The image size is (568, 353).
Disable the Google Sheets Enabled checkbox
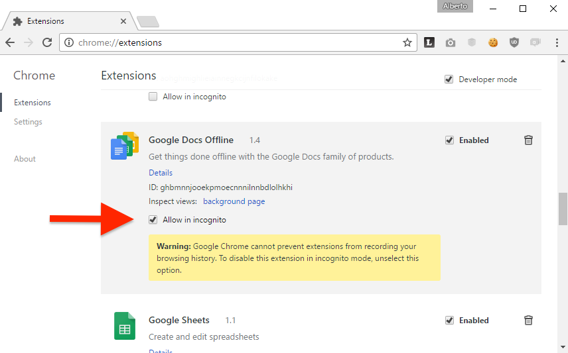449,321
